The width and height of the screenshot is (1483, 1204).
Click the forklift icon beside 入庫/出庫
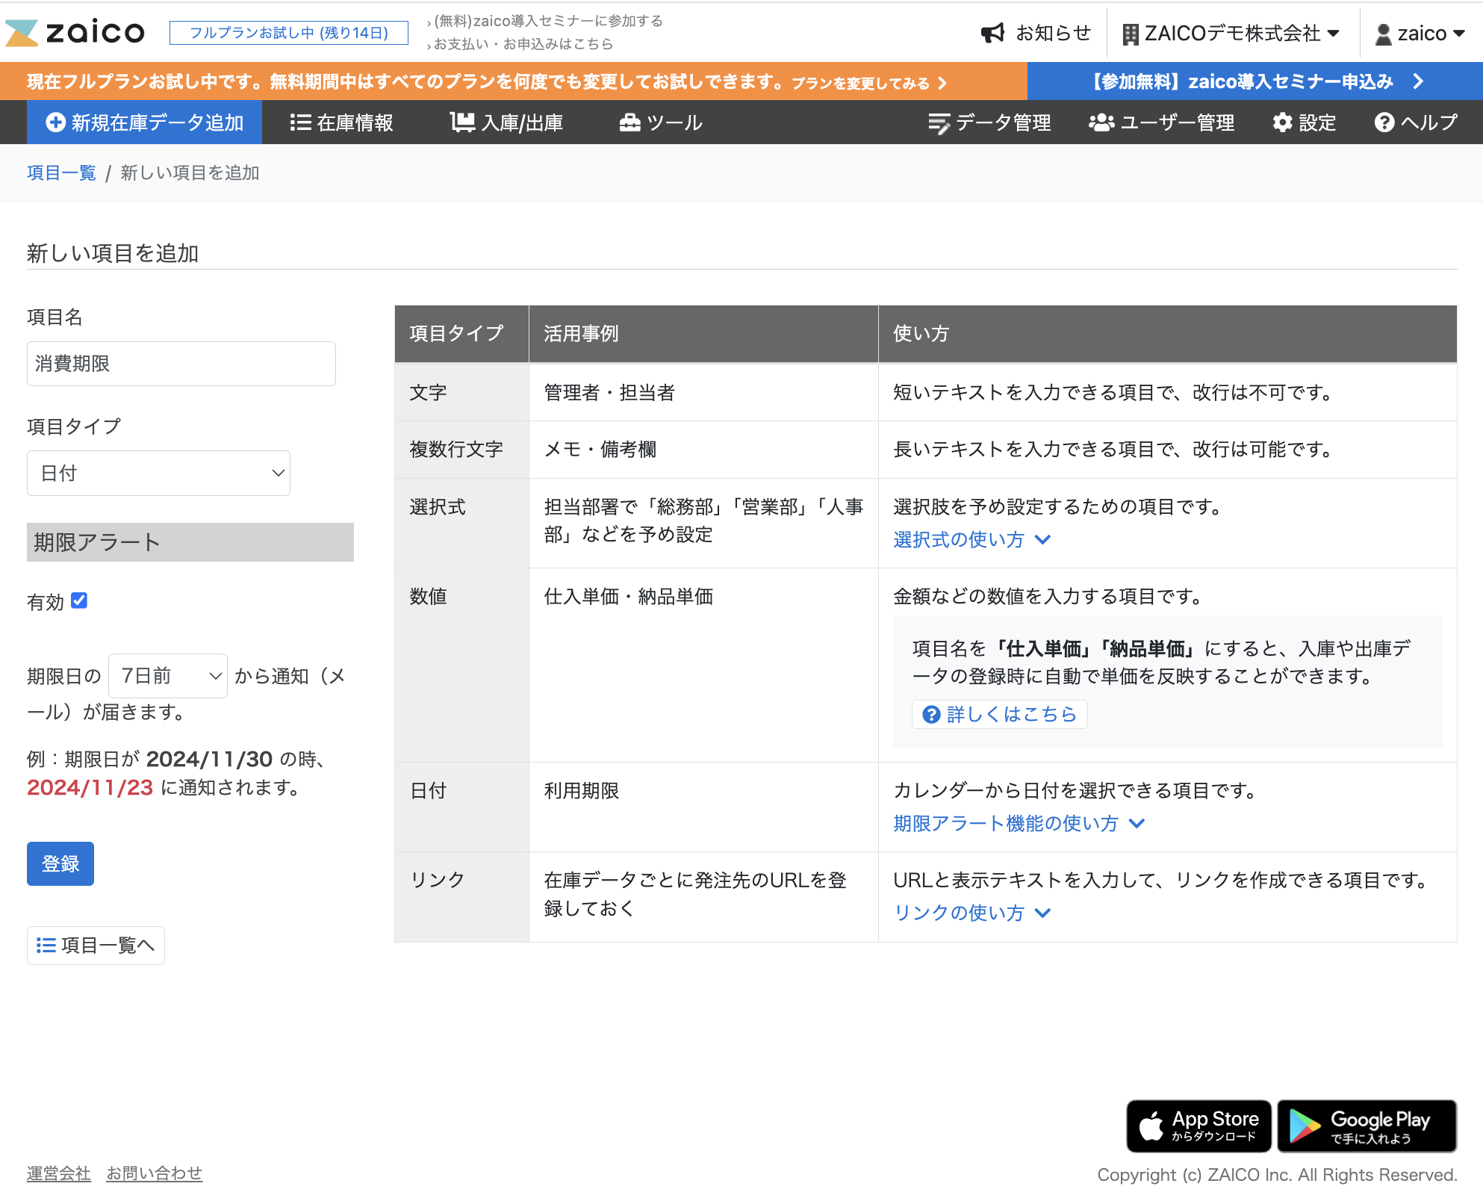[x=462, y=122]
